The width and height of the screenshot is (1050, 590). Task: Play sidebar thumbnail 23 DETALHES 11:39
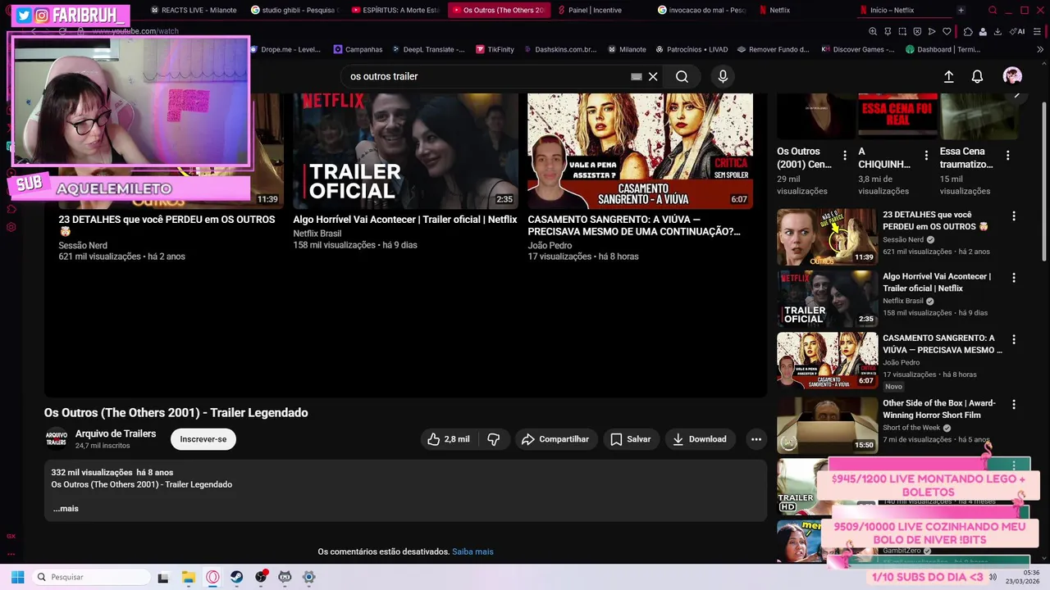827,237
